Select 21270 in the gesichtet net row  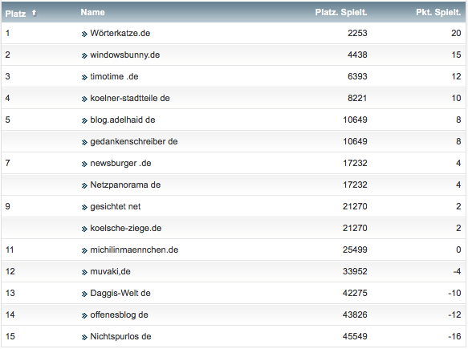pos(355,206)
